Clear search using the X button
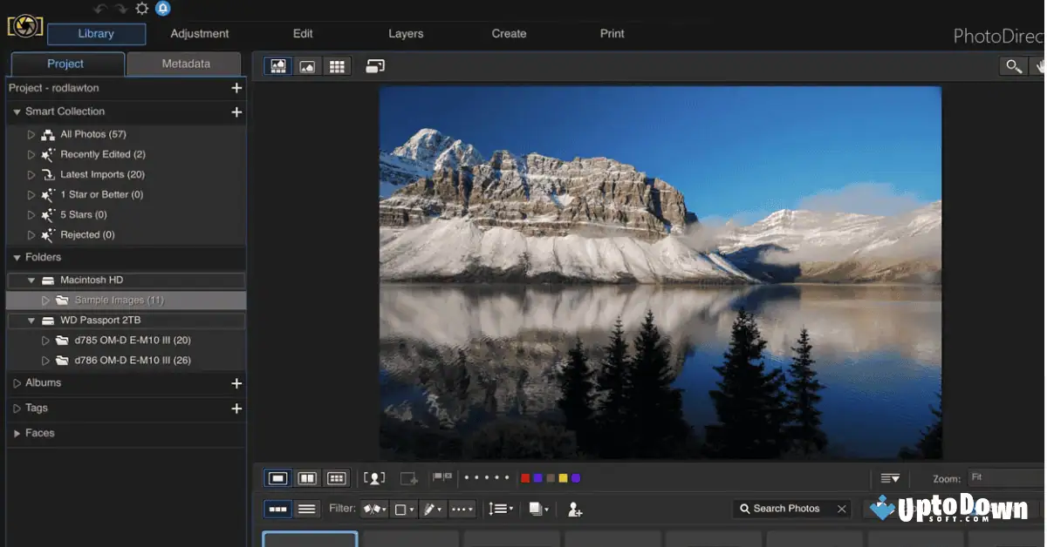The width and height of the screenshot is (1047, 547). click(x=841, y=508)
